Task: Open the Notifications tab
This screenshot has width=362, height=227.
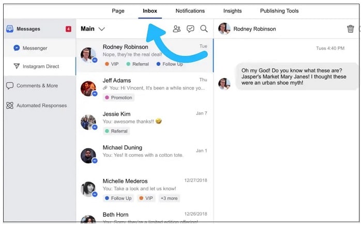Action: click(x=190, y=11)
